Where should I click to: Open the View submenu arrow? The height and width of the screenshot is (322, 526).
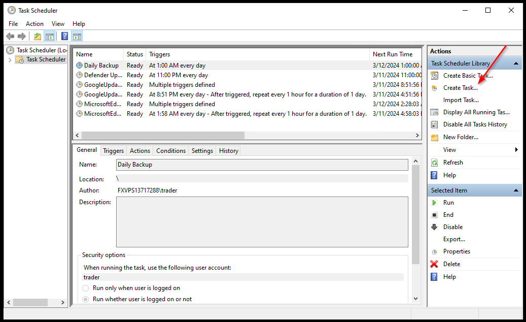(516, 150)
